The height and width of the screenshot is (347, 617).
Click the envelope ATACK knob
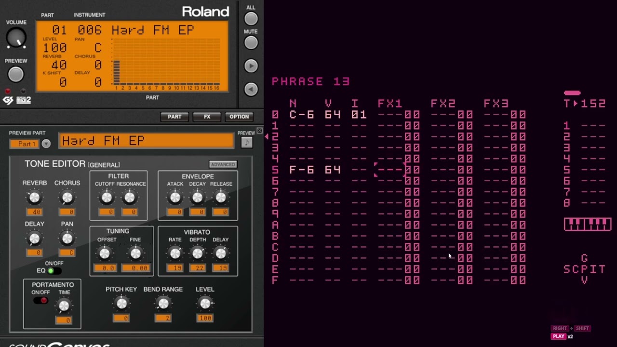coord(175,197)
